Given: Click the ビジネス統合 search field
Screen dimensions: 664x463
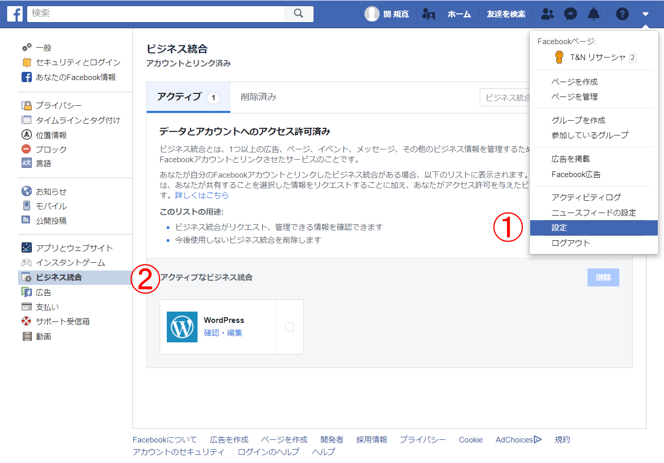Looking at the screenshot, I should tap(505, 97).
